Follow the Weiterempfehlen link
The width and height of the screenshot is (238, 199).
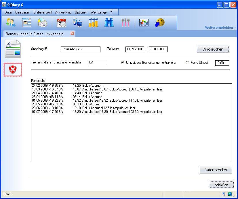click(x=220, y=28)
